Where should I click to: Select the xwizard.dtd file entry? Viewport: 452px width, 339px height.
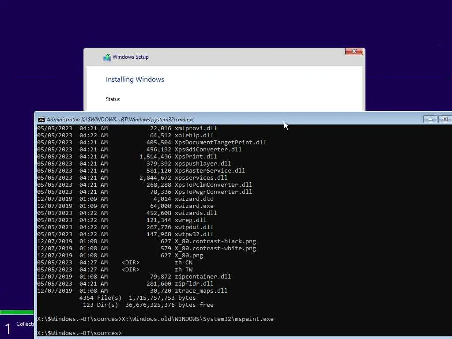[194, 199]
